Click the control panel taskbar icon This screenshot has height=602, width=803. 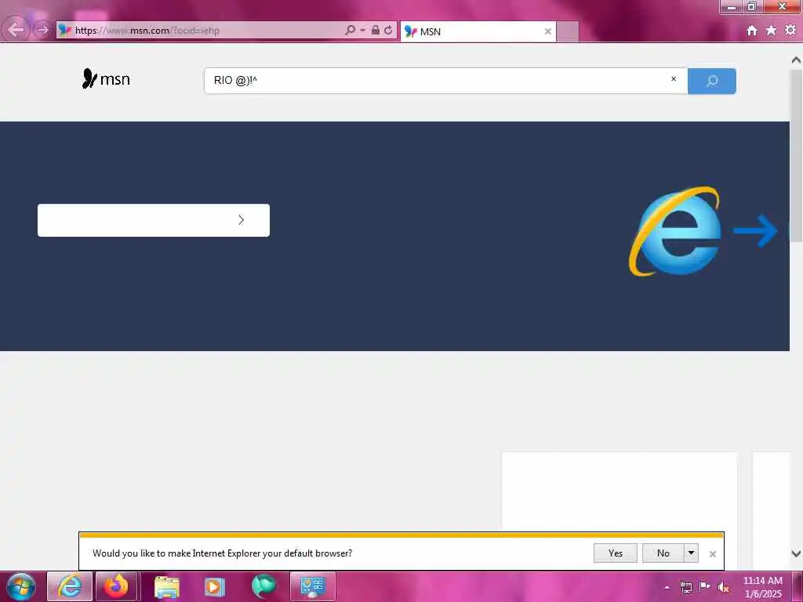click(x=312, y=586)
